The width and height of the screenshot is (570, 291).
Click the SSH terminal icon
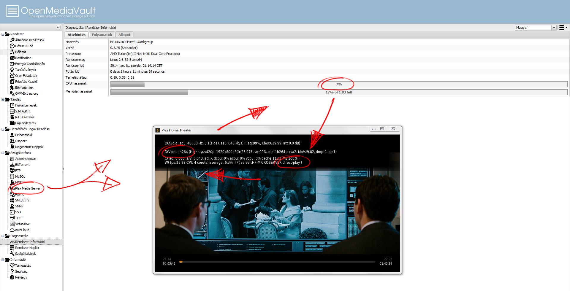(12, 212)
